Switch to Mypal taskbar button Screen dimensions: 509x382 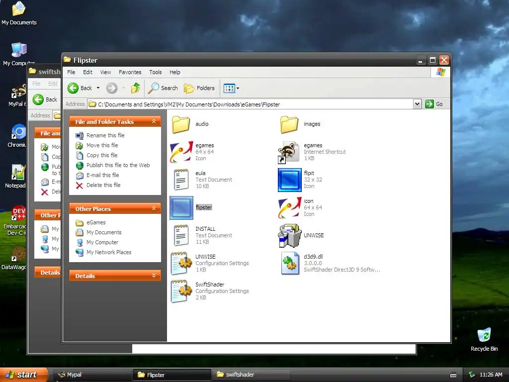[92, 375]
